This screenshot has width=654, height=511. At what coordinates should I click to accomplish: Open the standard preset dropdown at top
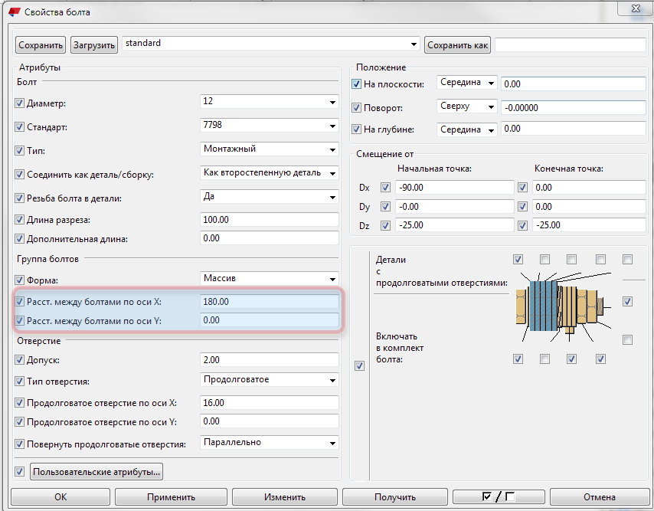tap(271, 44)
